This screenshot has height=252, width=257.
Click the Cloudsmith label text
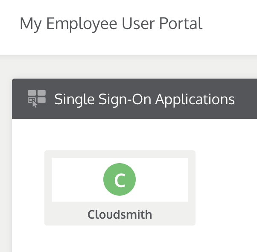pos(120,214)
